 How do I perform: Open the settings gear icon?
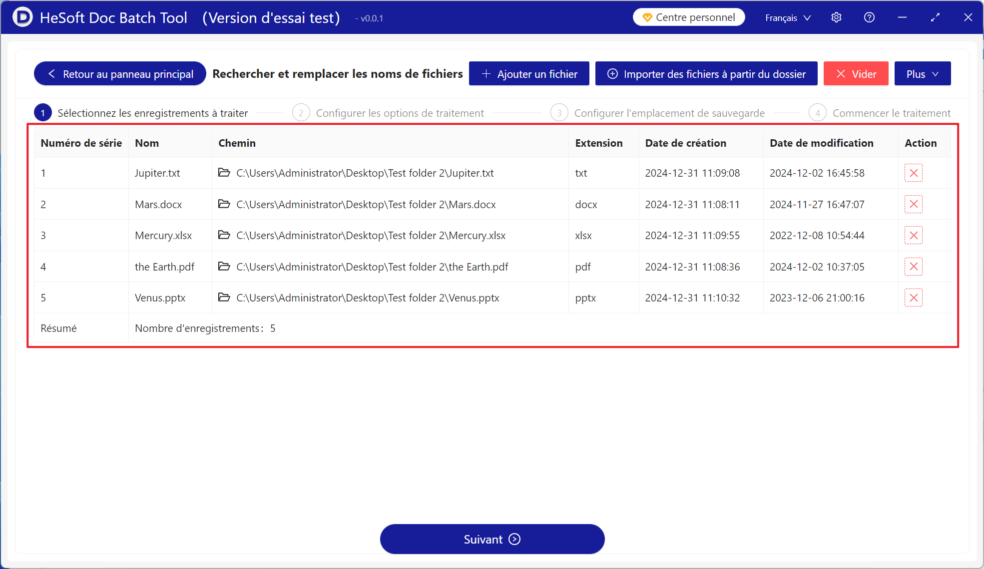click(x=836, y=17)
